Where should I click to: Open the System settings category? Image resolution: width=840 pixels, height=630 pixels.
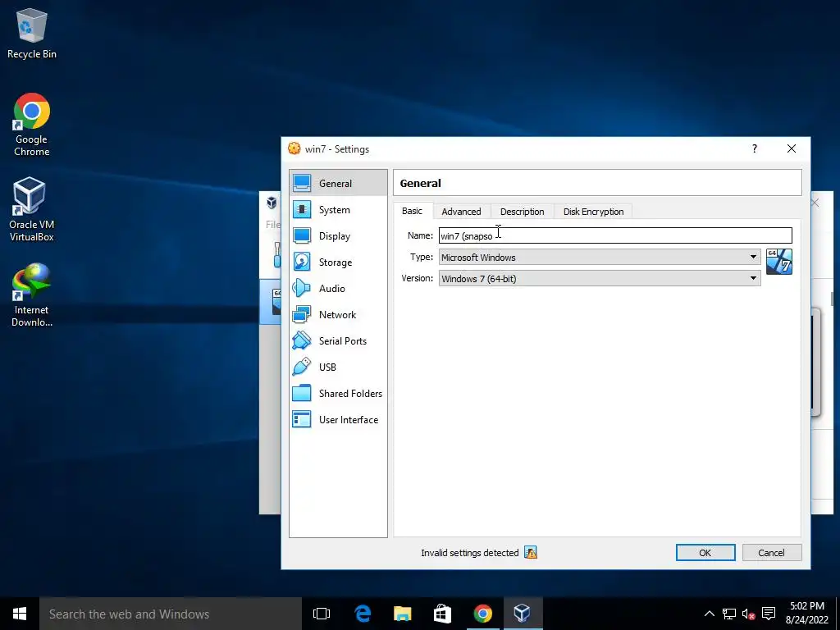(338, 209)
